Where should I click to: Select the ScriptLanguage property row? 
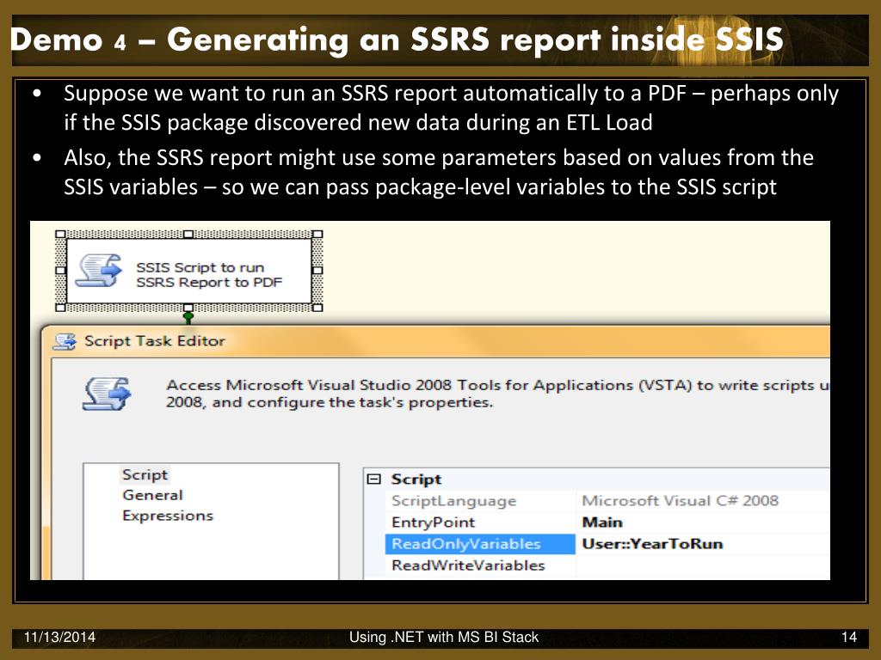point(607,501)
